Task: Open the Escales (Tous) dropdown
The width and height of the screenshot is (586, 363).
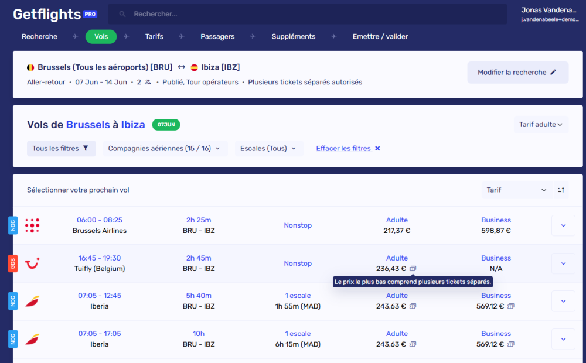Action: tap(268, 148)
